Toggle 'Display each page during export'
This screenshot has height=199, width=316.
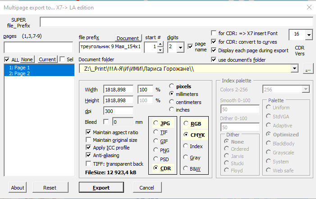[x=213, y=50]
